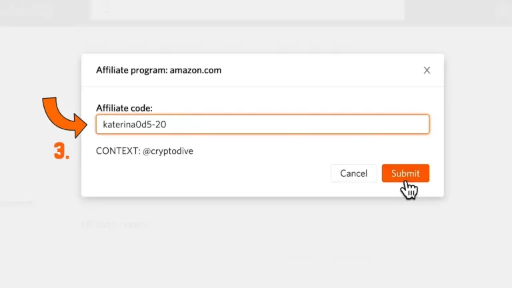Click the blurred 'Affiliate codes' heading behind dialog
The height and width of the screenshot is (288, 512).
[115, 224]
